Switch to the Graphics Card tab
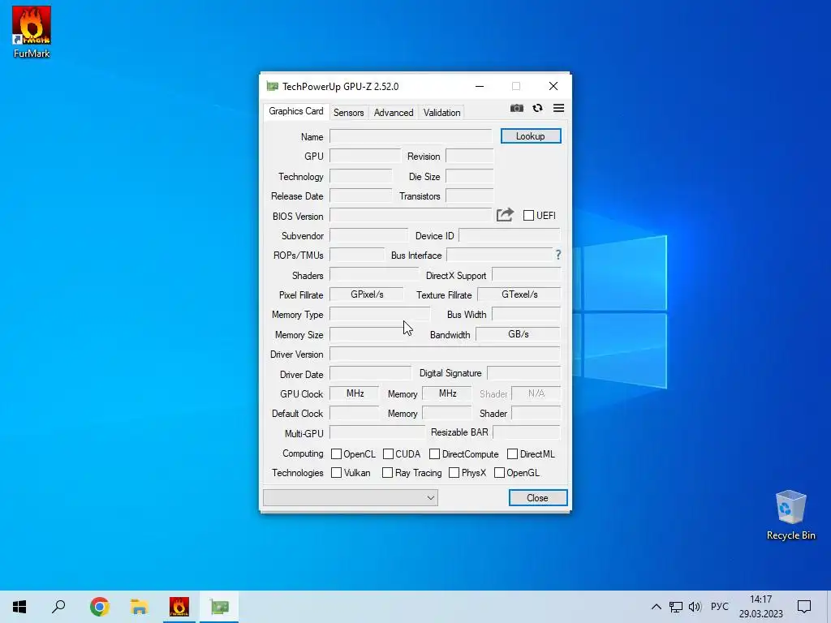 pyautogui.click(x=295, y=111)
